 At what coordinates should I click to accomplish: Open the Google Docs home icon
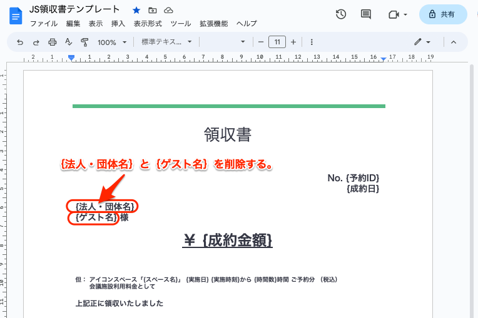click(x=16, y=16)
